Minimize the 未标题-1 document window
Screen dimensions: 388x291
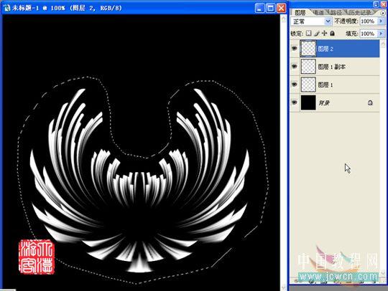(x=259, y=9)
